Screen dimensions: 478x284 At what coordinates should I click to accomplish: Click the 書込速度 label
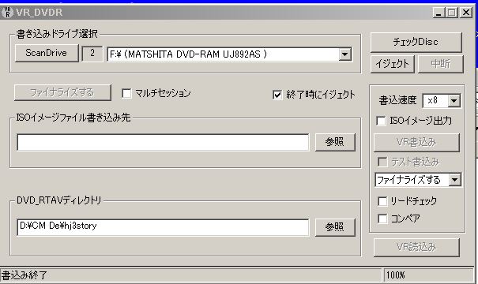(397, 100)
